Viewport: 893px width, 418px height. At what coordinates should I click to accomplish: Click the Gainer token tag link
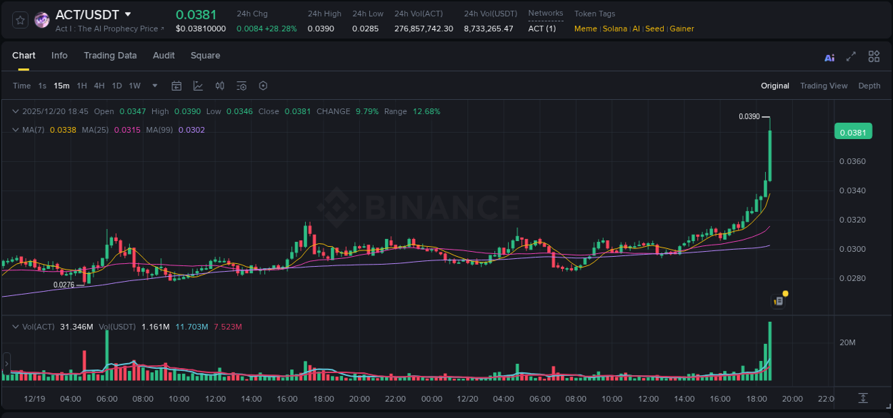tap(682, 29)
